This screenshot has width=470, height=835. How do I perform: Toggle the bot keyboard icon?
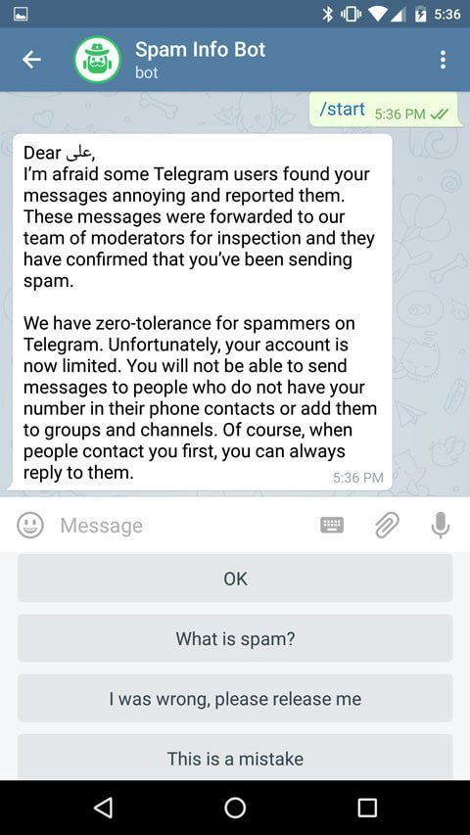tap(332, 525)
